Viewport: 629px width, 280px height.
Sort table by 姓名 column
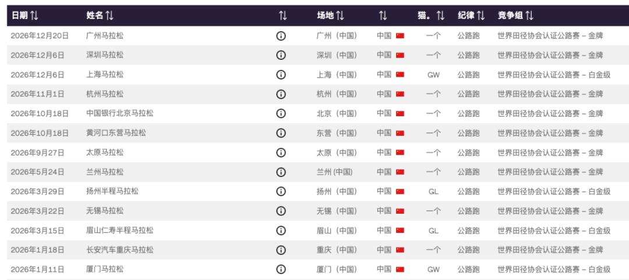(x=100, y=16)
